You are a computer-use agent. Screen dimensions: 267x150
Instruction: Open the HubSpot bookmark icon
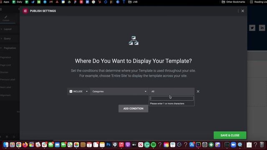[x=99, y=2]
